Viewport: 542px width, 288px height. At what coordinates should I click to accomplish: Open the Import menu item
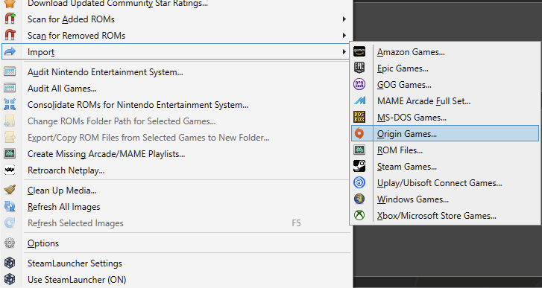click(175, 52)
